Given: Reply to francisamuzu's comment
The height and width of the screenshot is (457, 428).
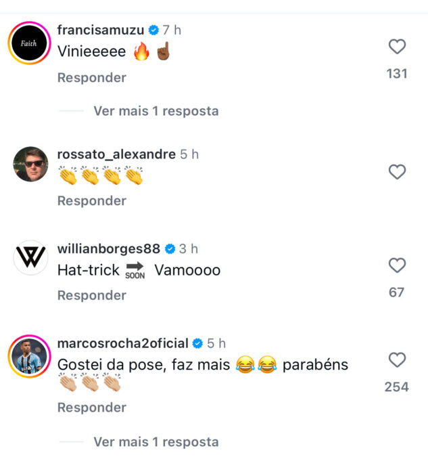Looking at the screenshot, I should [91, 78].
